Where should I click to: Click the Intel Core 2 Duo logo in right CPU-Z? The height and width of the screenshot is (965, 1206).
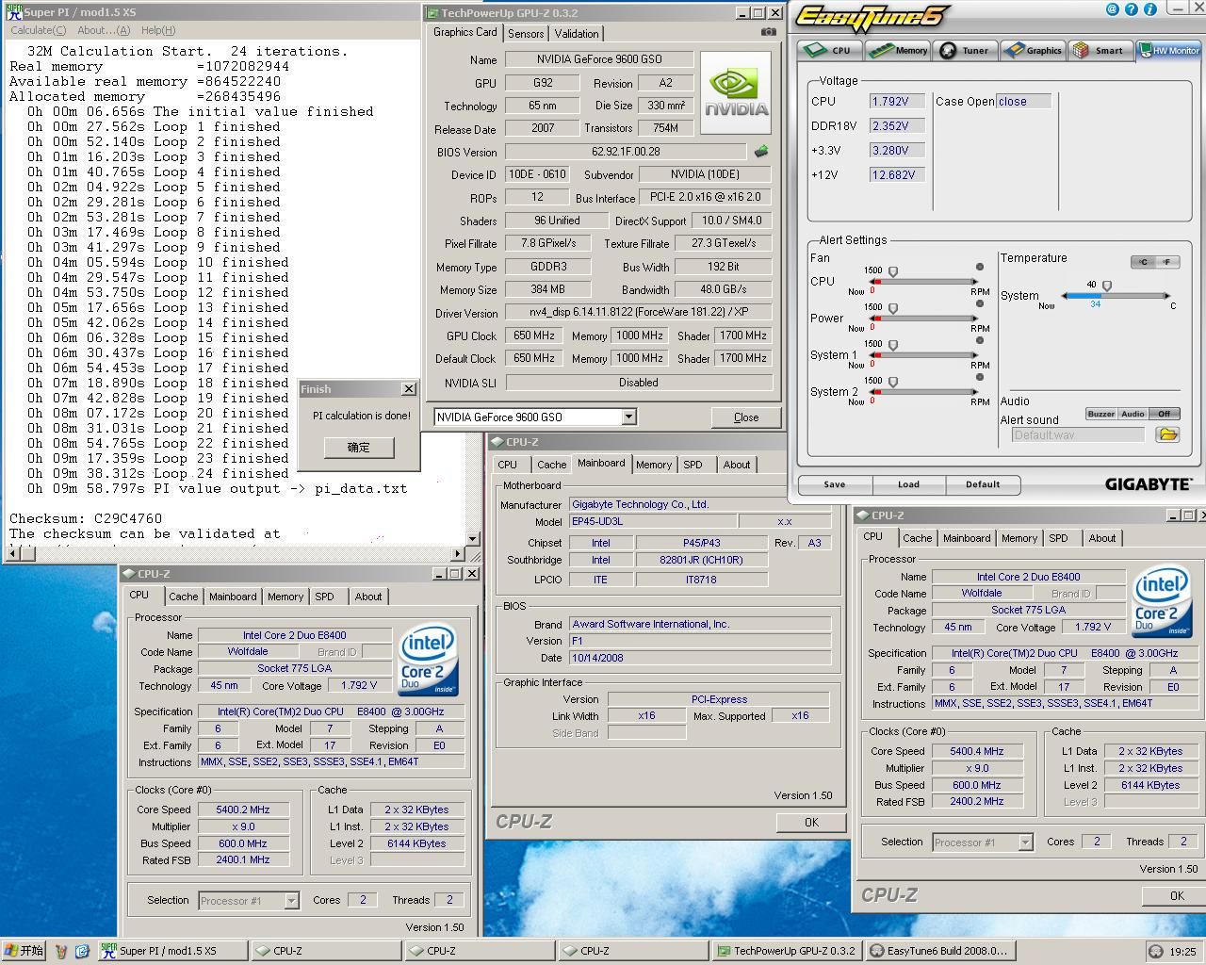point(1163,601)
